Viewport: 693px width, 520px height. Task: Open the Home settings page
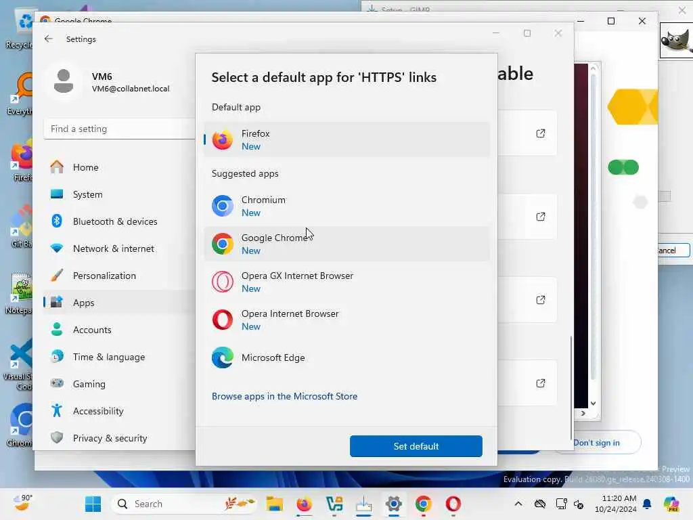(119, 167)
